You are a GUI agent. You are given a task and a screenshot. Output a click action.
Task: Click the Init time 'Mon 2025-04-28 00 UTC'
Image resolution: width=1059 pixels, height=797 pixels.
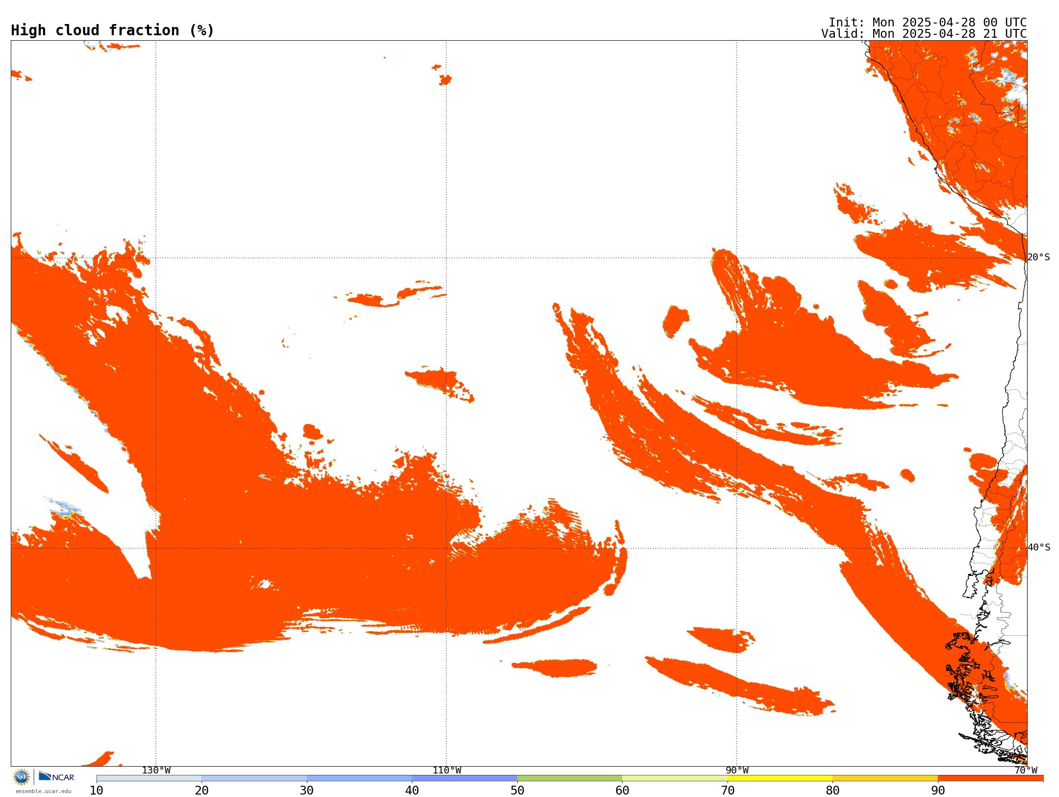(950, 23)
